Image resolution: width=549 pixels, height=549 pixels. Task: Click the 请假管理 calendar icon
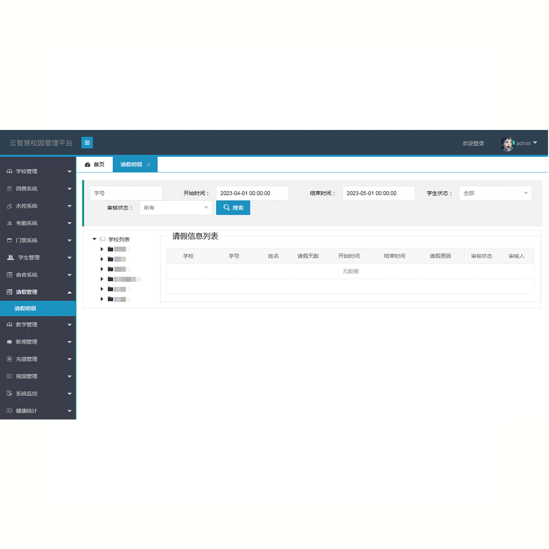tap(9, 292)
